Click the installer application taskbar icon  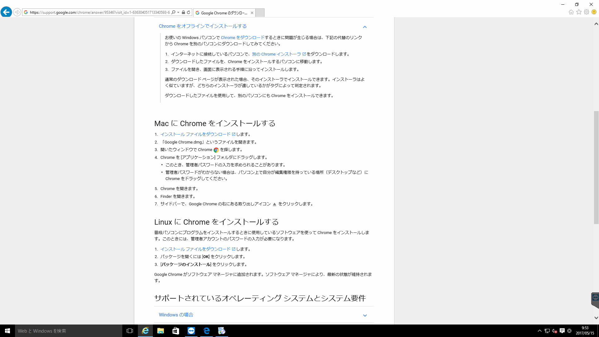tap(222, 331)
